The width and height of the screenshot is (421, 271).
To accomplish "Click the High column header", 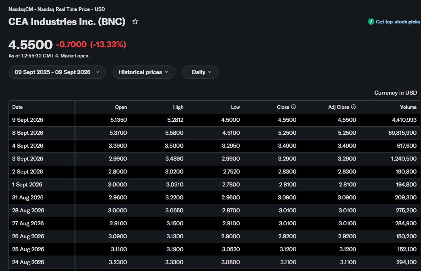I will 178,107.
